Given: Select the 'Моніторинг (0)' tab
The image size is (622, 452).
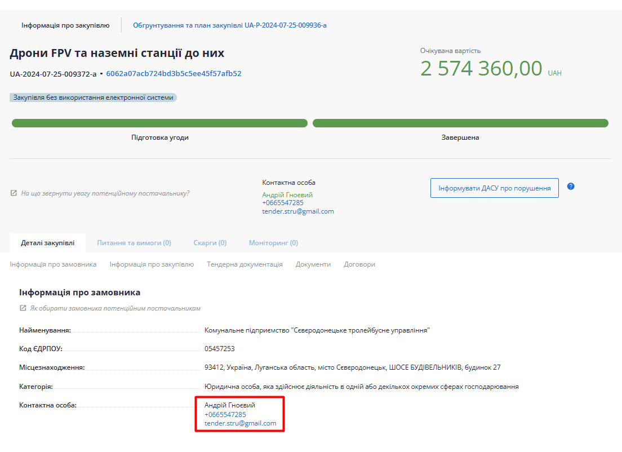Looking at the screenshot, I should point(273,243).
